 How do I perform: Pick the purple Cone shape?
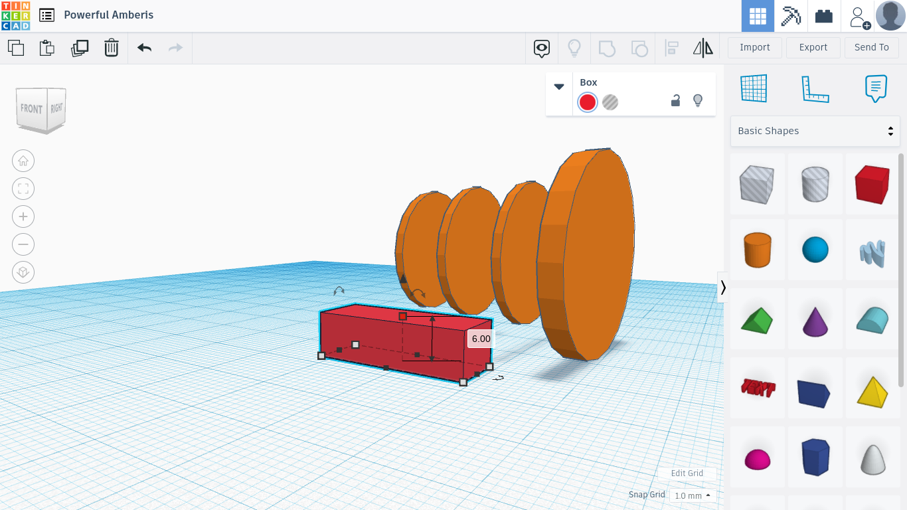(x=815, y=321)
